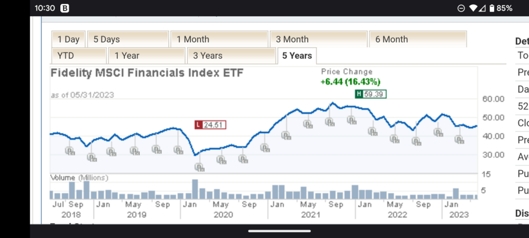Click the rightmost dividend marker in 2023

[x=459, y=140]
